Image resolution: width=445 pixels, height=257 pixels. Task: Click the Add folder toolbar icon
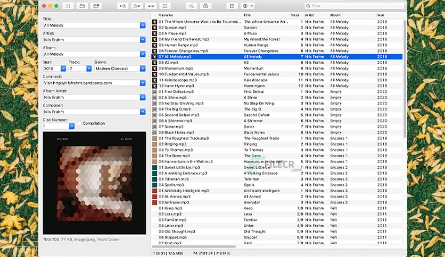pos(96,6)
